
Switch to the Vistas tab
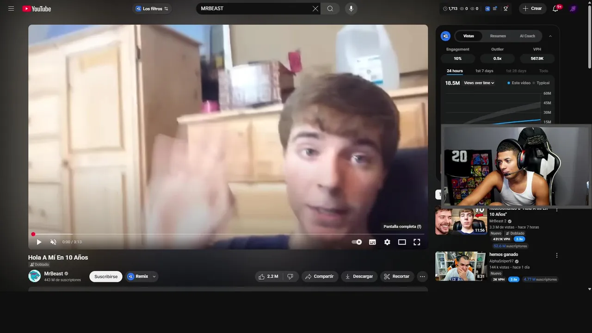tap(469, 36)
